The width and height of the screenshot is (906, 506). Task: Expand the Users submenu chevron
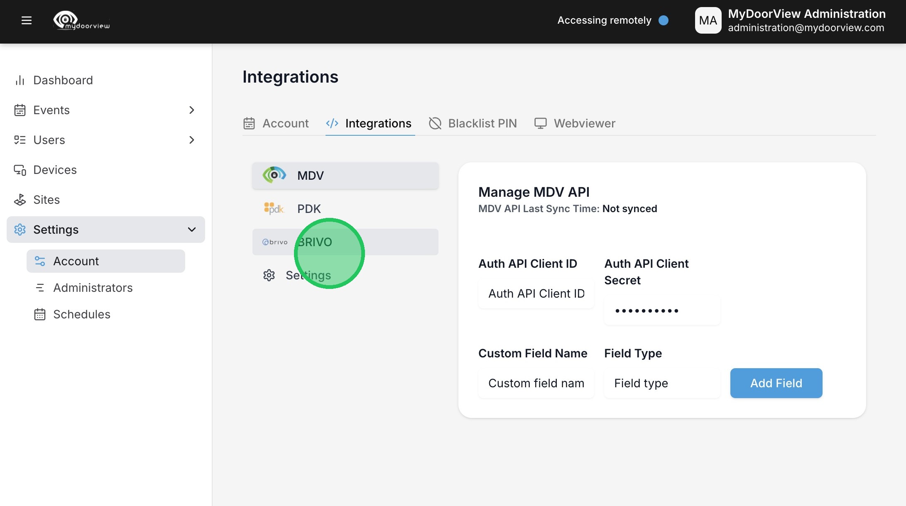pyautogui.click(x=191, y=140)
